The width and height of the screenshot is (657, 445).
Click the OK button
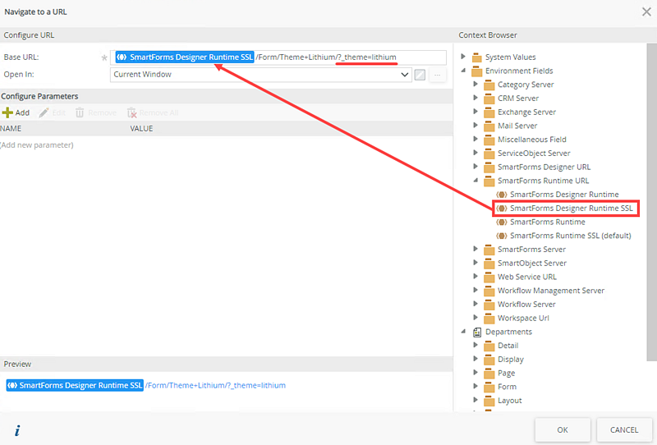pos(562,429)
